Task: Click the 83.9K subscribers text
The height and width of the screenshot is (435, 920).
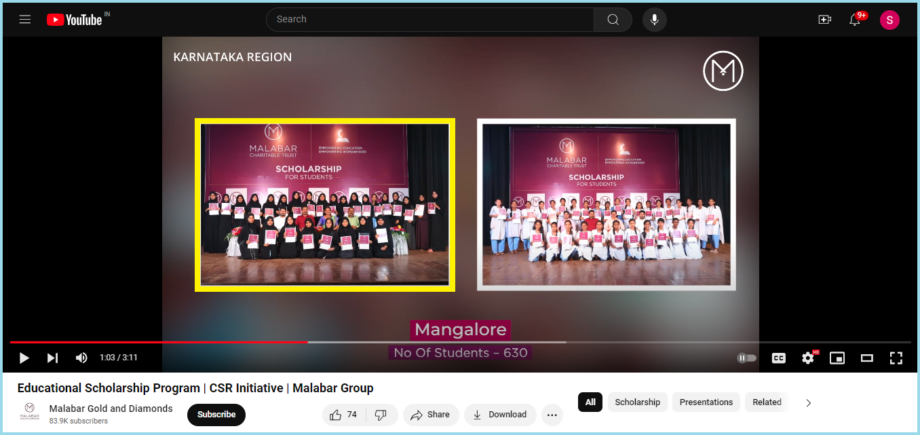Action: pyautogui.click(x=79, y=421)
